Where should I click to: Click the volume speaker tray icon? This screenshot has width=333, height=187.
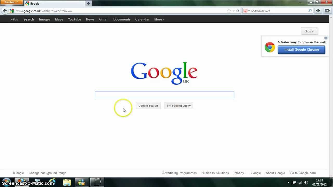coord(306,183)
